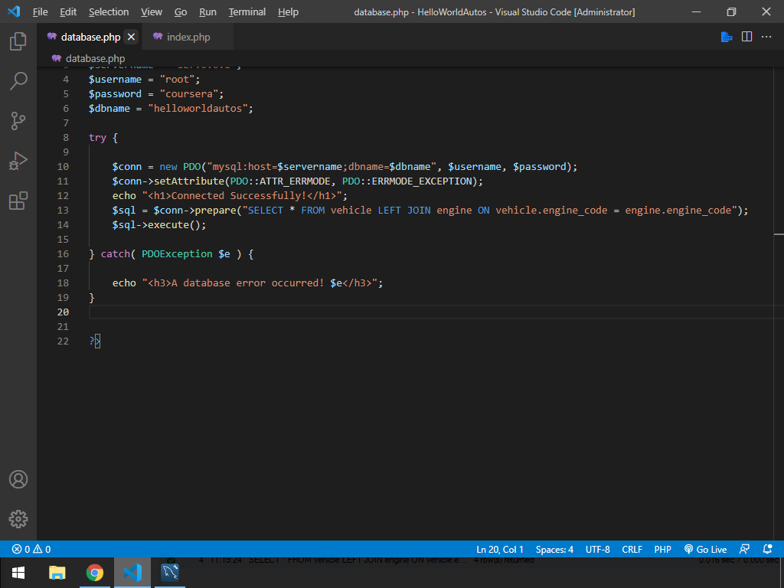The image size is (784, 588).
Task: Open the Extensions view icon
Action: (18, 201)
